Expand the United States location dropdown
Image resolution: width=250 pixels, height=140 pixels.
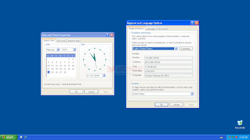click(192, 94)
